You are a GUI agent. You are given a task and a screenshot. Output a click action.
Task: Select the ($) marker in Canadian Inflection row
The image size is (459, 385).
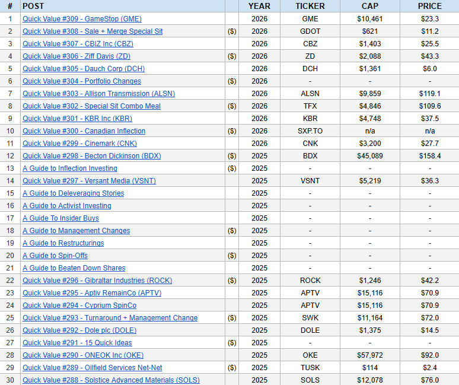pos(232,131)
